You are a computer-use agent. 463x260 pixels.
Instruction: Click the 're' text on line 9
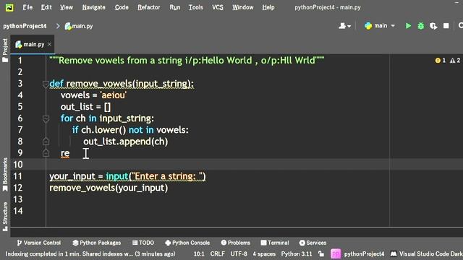click(65, 153)
